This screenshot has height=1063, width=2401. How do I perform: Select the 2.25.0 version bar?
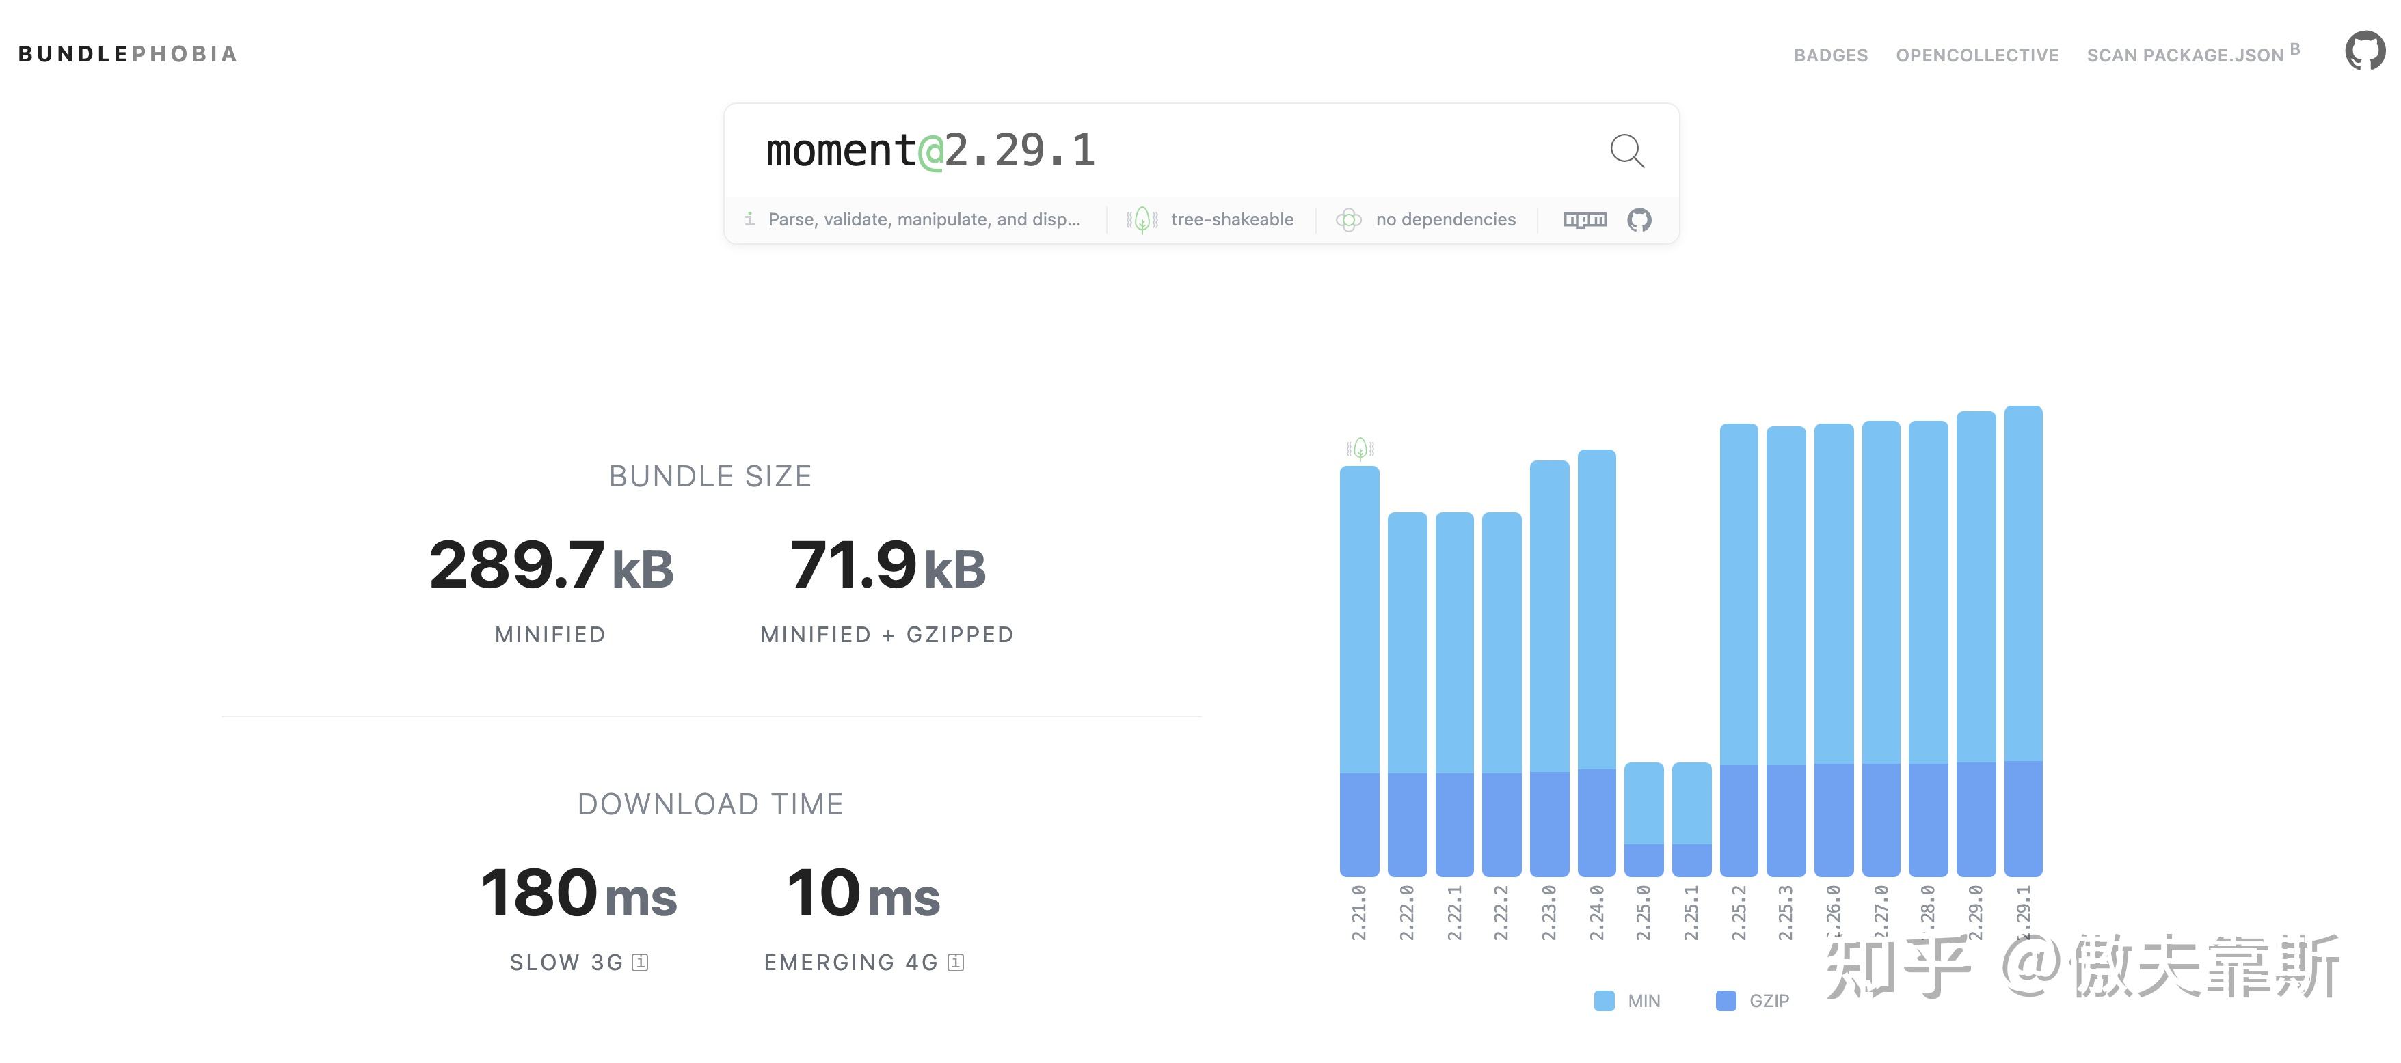1644,820
